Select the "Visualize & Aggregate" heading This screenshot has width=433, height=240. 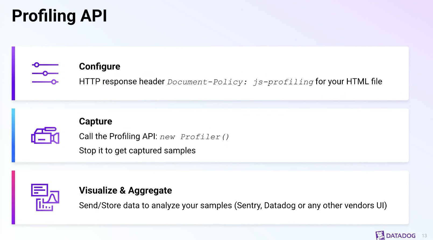click(125, 190)
